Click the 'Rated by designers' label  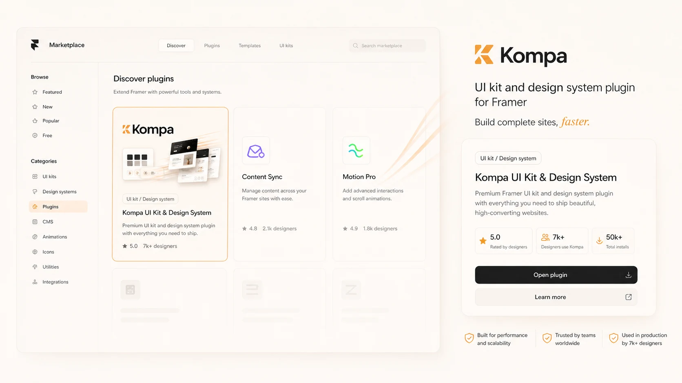(509, 247)
